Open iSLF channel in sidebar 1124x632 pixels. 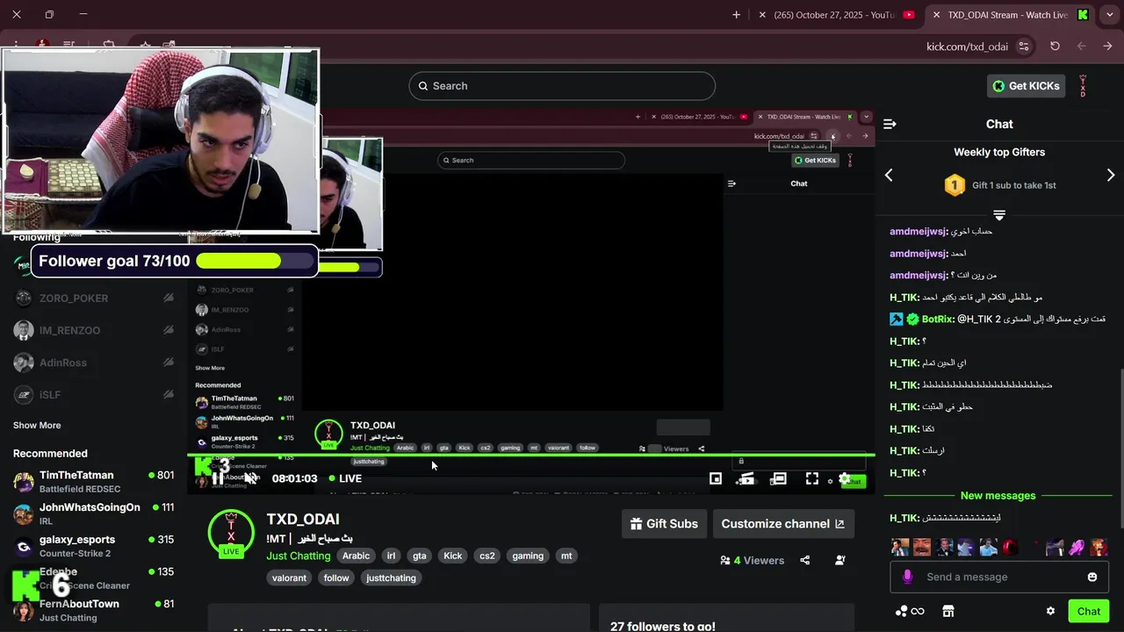pyautogui.click(x=93, y=395)
